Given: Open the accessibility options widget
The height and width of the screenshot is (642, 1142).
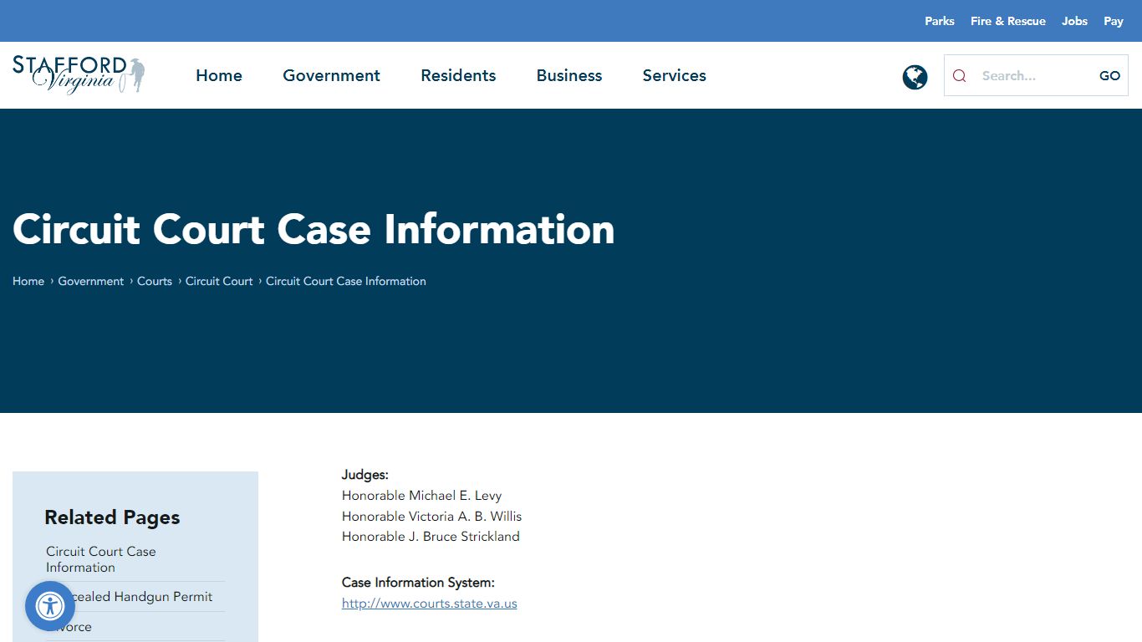Looking at the screenshot, I should click(x=50, y=605).
